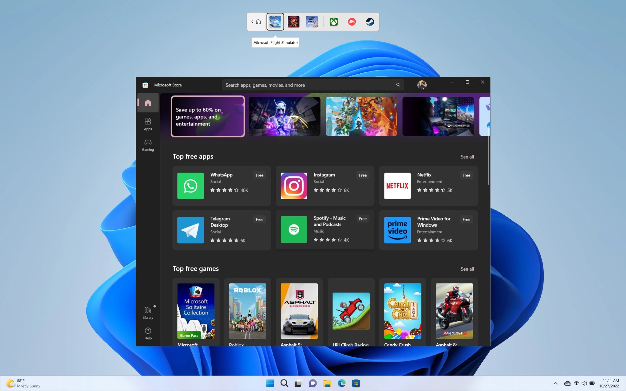
Task: Open Help in the Store sidebar
Action: pos(148,333)
